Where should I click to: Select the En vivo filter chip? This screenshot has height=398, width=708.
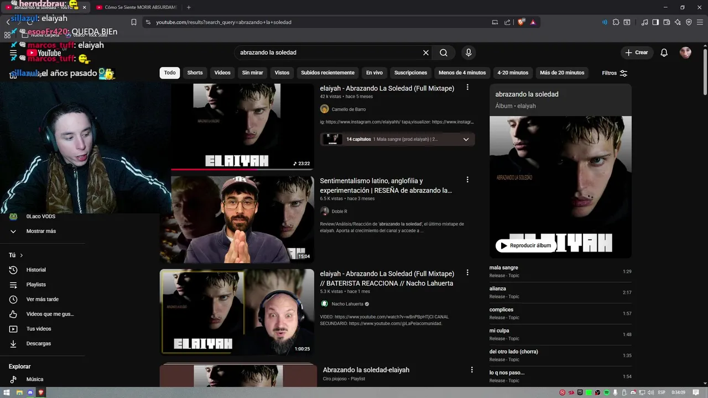click(374, 73)
